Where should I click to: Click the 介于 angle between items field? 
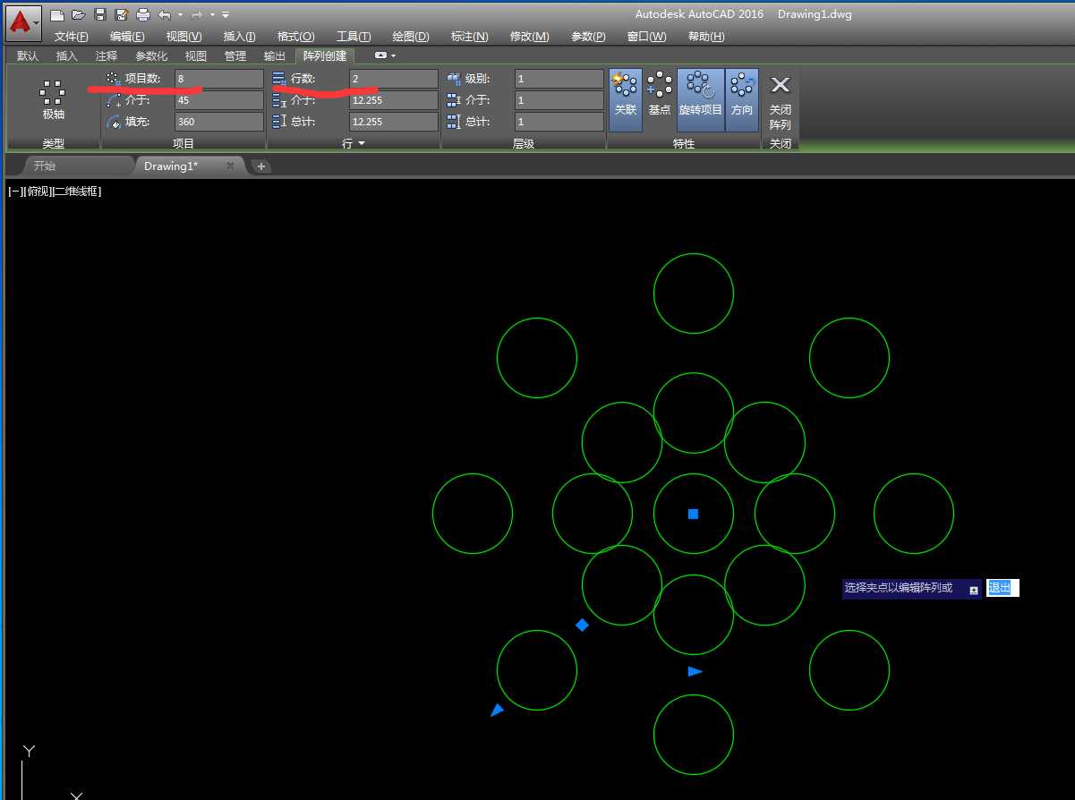click(219, 100)
